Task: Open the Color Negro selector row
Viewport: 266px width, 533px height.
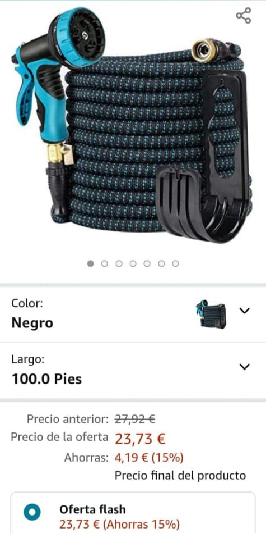Action: click(133, 314)
